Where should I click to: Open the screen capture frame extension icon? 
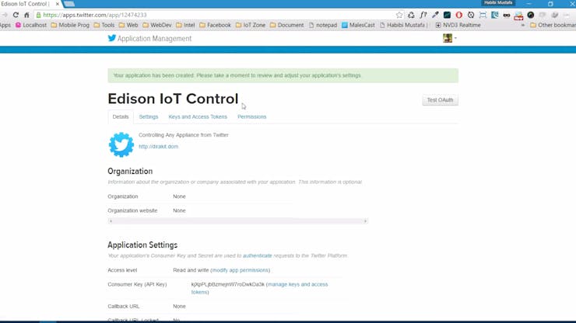(483, 15)
